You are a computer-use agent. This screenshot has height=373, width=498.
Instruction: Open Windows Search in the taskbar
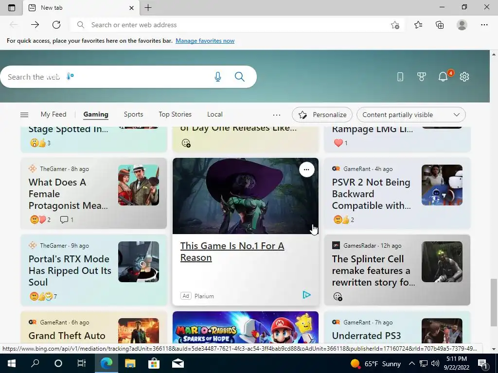coord(35,363)
